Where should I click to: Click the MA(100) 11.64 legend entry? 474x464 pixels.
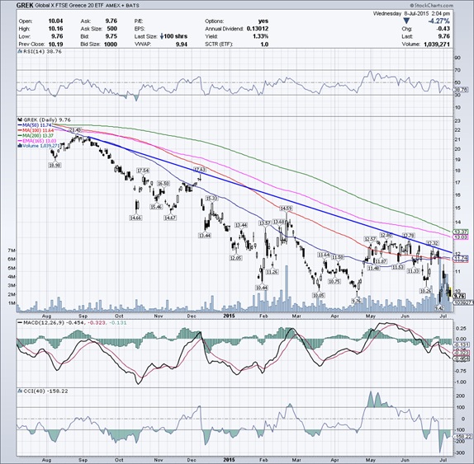coord(36,130)
